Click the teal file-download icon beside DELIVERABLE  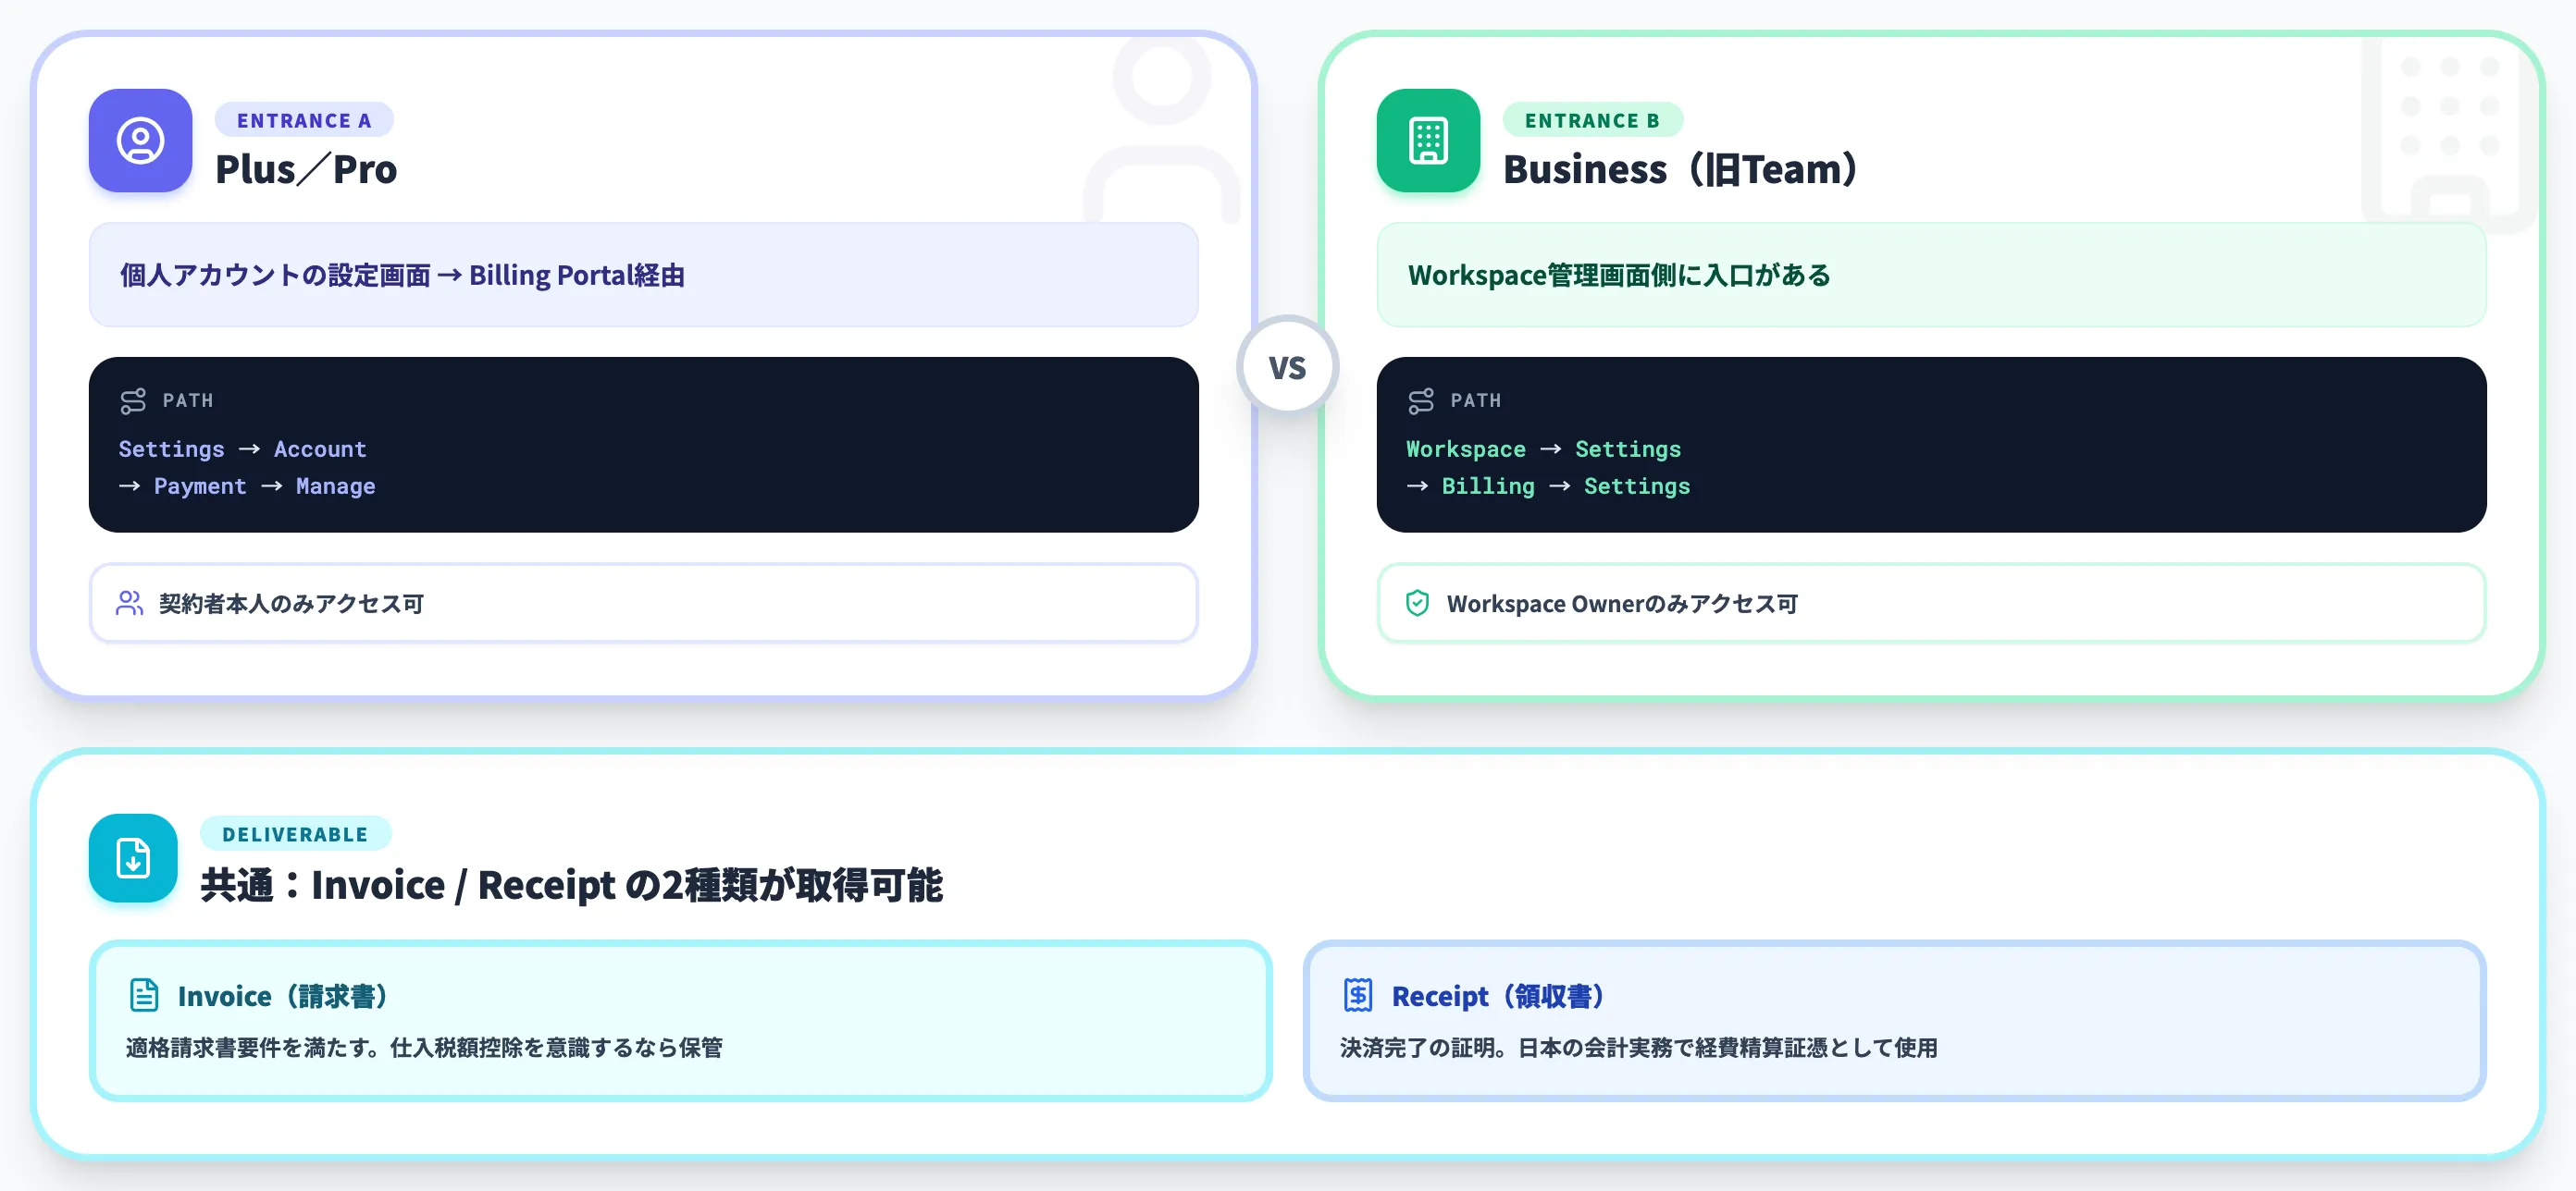pos(133,857)
